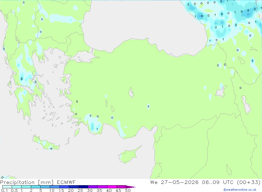Pick the 1–2 mm cyan legend swatch
This screenshot has height=192, width=262.
point(26,187)
